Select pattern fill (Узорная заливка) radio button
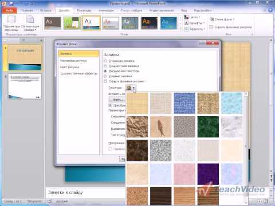The image size is (275, 206). [x=105, y=76]
